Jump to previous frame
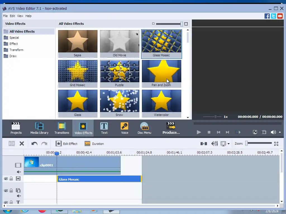Screen dimensions: 286x214 coord(218,132)
